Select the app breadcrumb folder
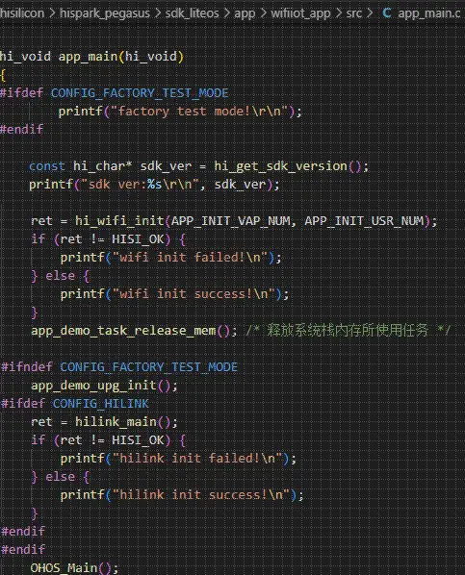The height and width of the screenshot is (575, 465). [x=245, y=14]
